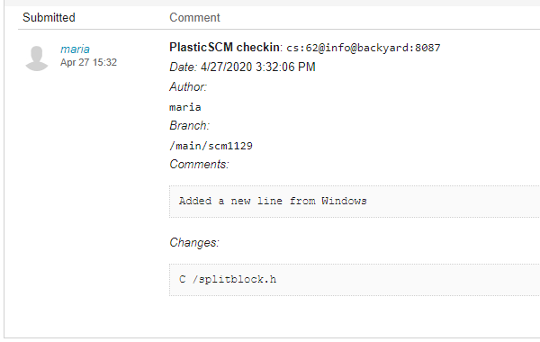Click the Submitted column header
The width and height of the screenshot is (540, 342).
(x=49, y=18)
